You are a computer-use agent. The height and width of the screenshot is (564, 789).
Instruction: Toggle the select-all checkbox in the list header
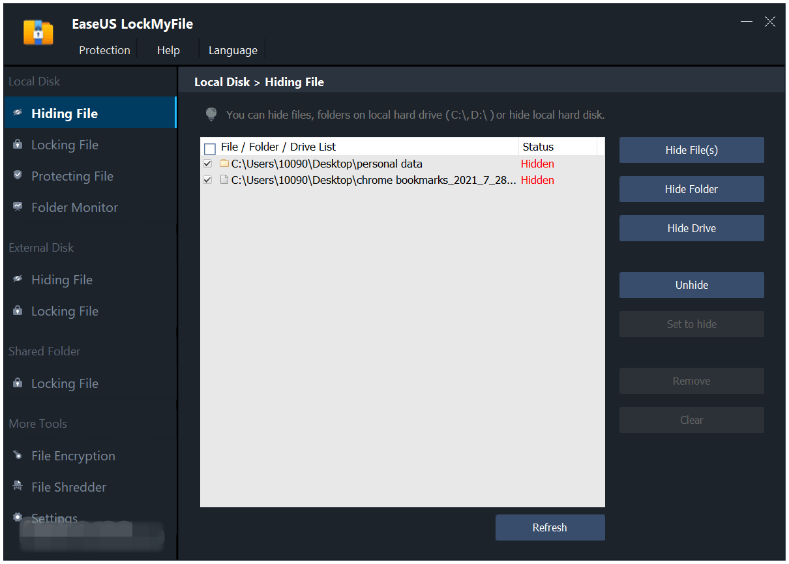pos(209,149)
